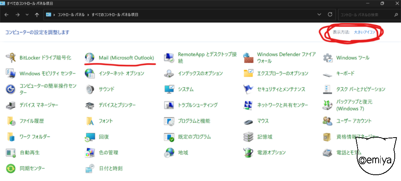Open the マウス icon

[248, 121]
